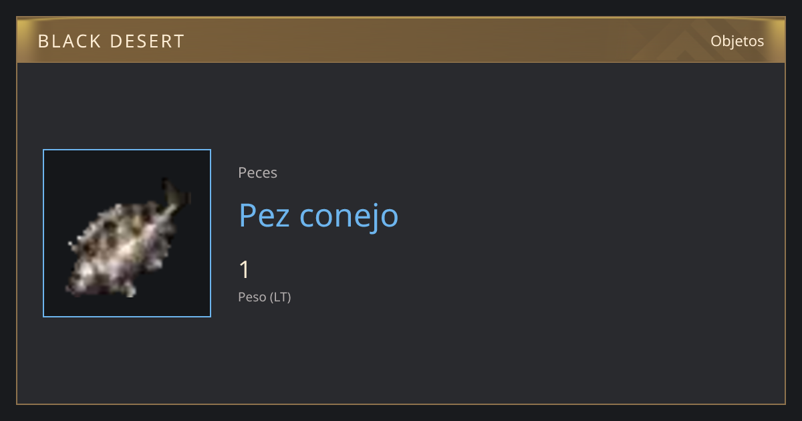
Task: Click the gold header banner bar
Action: pyautogui.click(x=401, y=40)
